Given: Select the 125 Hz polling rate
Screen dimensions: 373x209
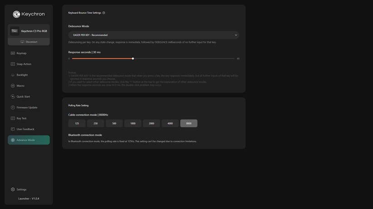Looking at the screenshot, I should click(x=77, y=123).
